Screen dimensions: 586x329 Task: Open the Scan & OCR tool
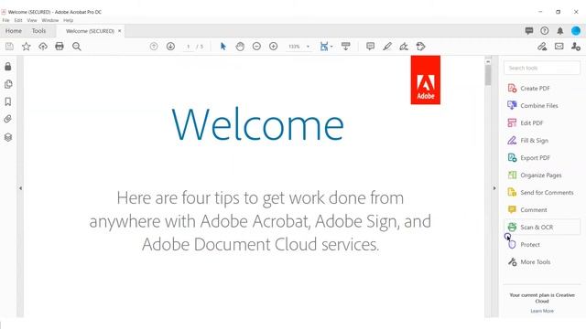[x=542, y=227]
